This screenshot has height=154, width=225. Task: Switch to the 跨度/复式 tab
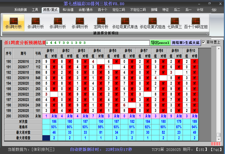51,10
